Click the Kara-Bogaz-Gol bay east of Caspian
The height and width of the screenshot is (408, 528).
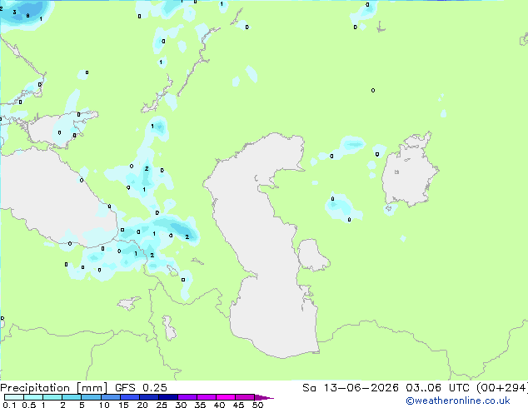pos(313,255)
